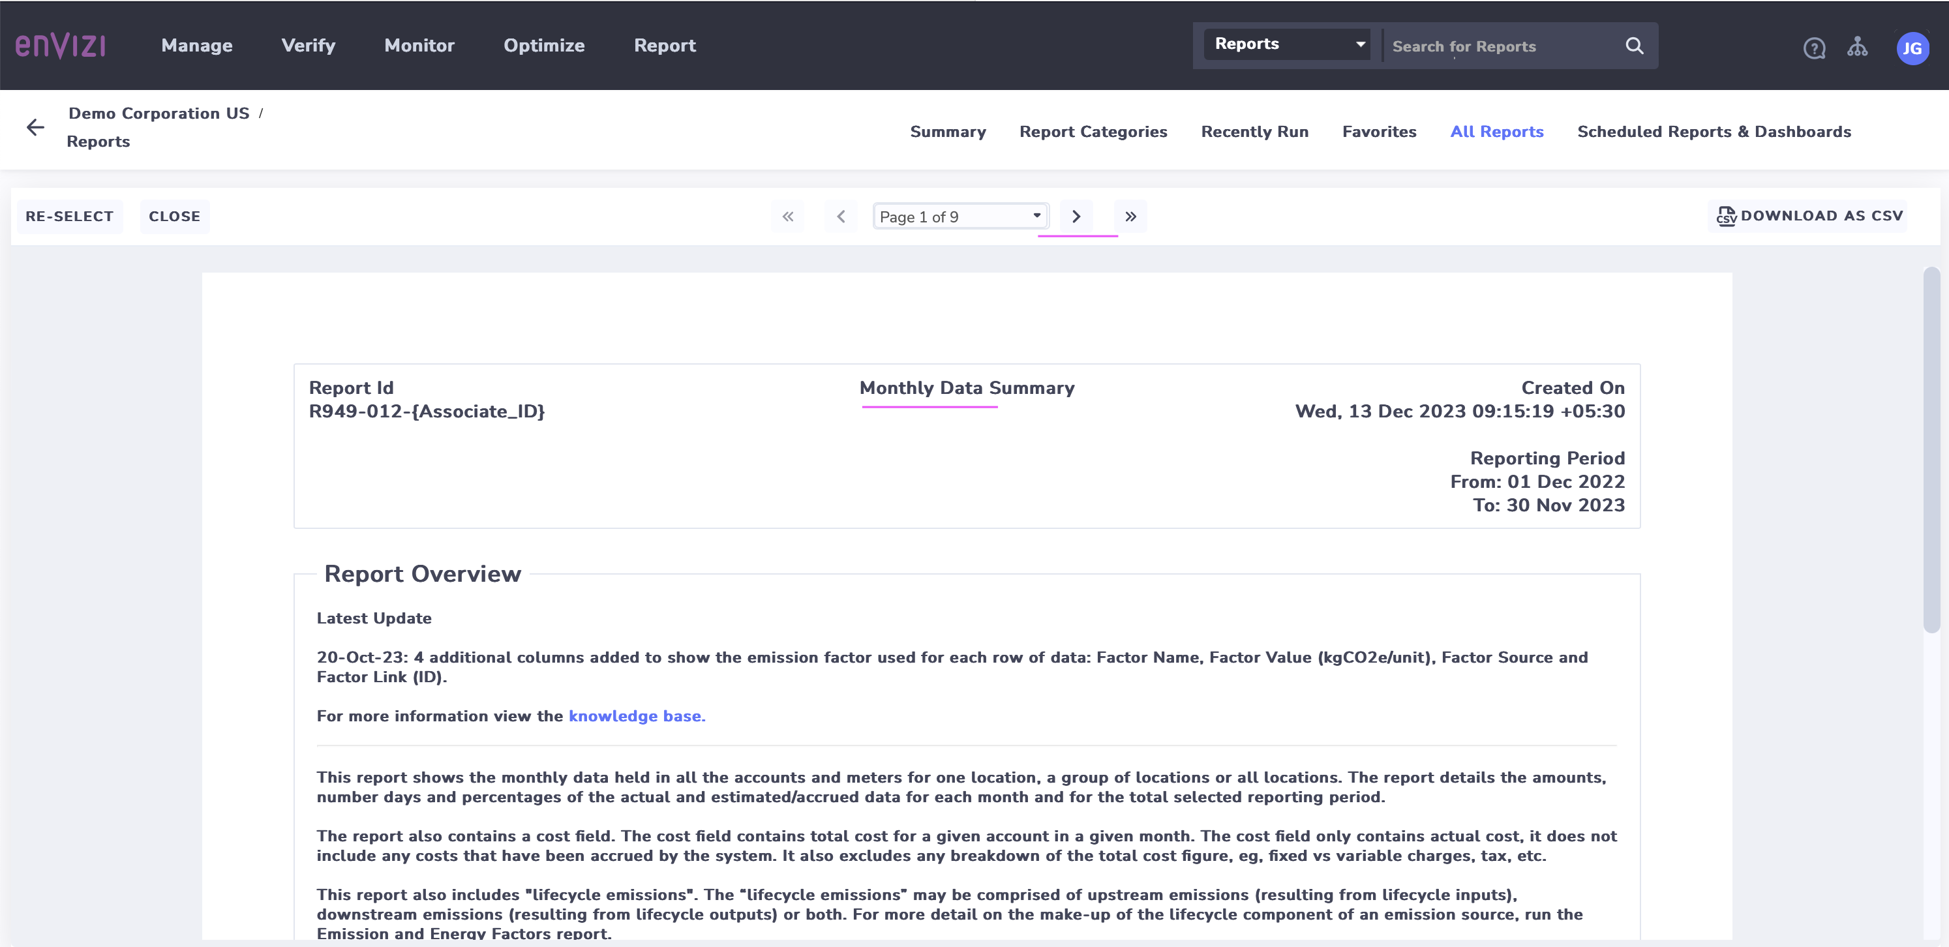Skip to the last page using double-right chevron
The height and width of the screenshot is (947, 1949).
(x=1130, y=217)
